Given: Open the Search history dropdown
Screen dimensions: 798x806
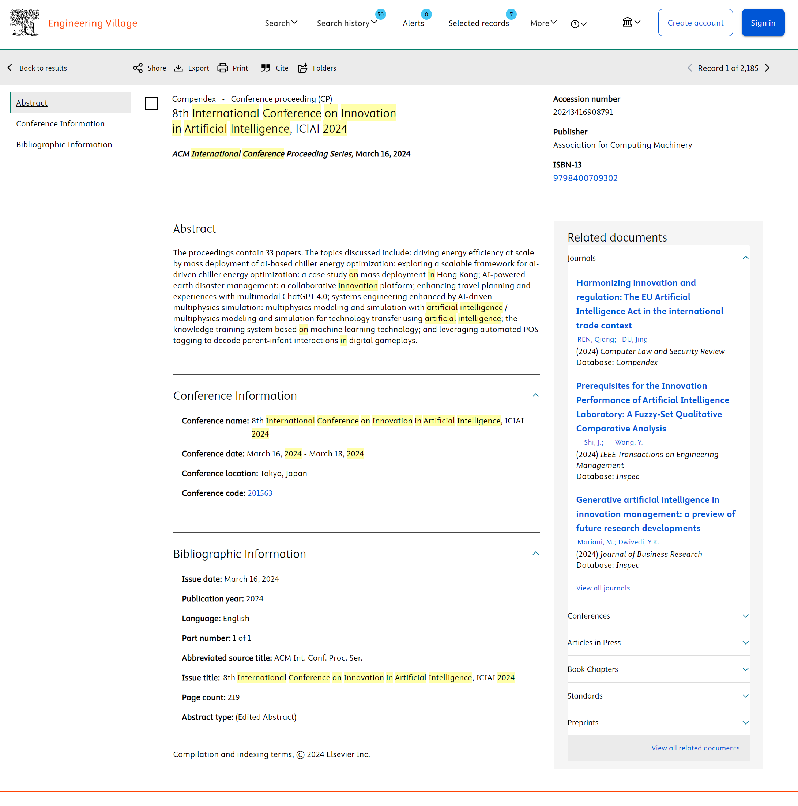Looking at the screenshot, I should 347,23.
